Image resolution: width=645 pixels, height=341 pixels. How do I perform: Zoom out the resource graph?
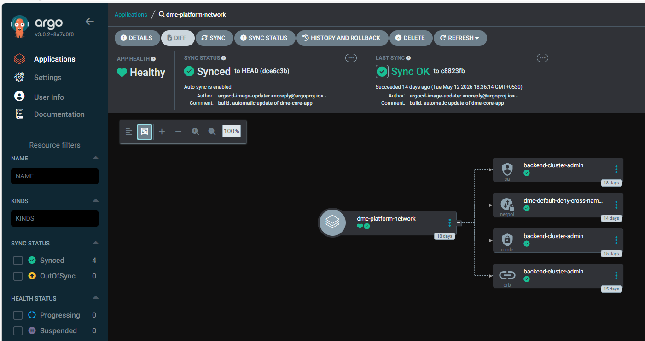[x=212, y=131]
